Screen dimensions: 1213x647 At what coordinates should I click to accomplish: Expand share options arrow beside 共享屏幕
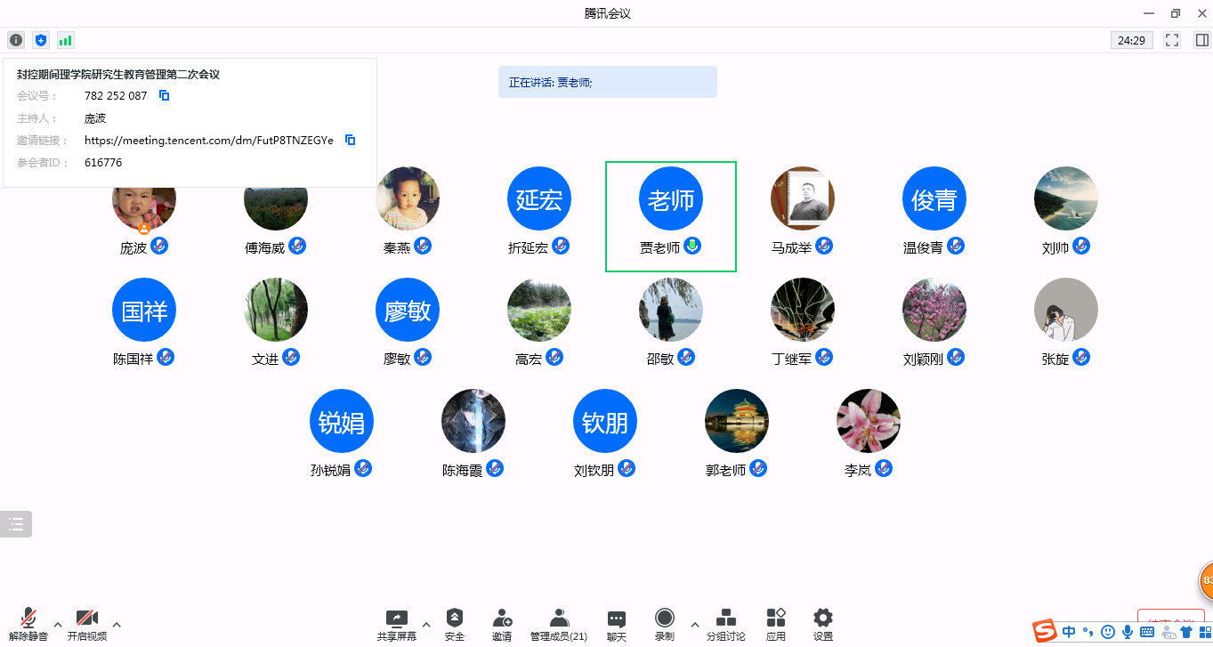tap(426, 624)
